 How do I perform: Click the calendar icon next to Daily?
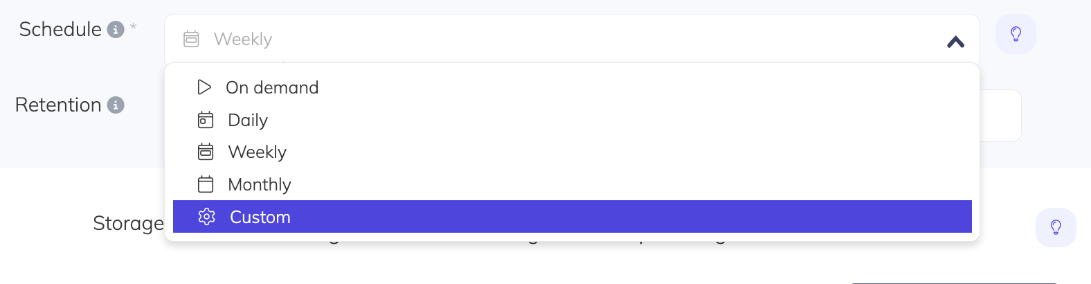click(206, 120)
